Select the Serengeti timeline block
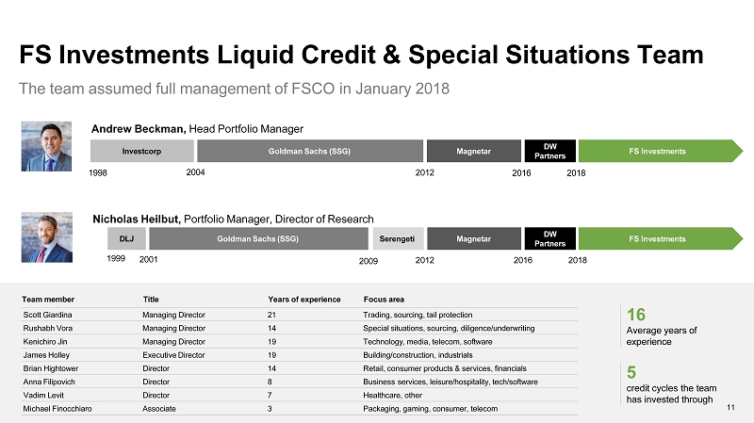The height and width of the screenshot is (423, 754). (x=398, y=238)
